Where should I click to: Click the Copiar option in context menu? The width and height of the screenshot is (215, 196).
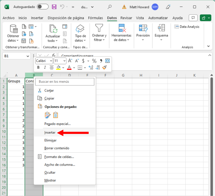(49, 98)
